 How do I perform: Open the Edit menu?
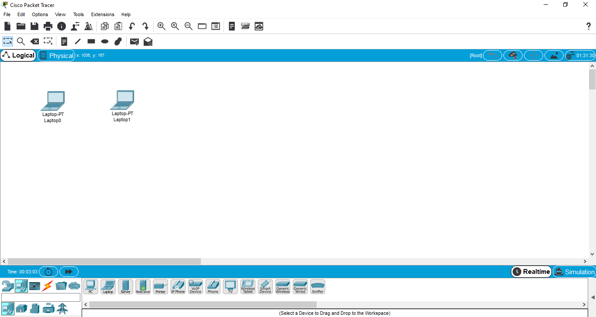click(21, 14)
